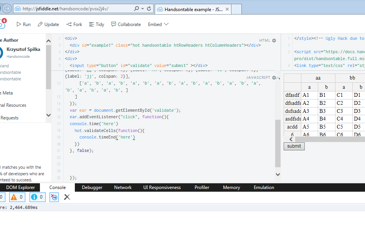Click the sidebar scroll up arrow
365x251 pixels.
click(x=48, y=41)
